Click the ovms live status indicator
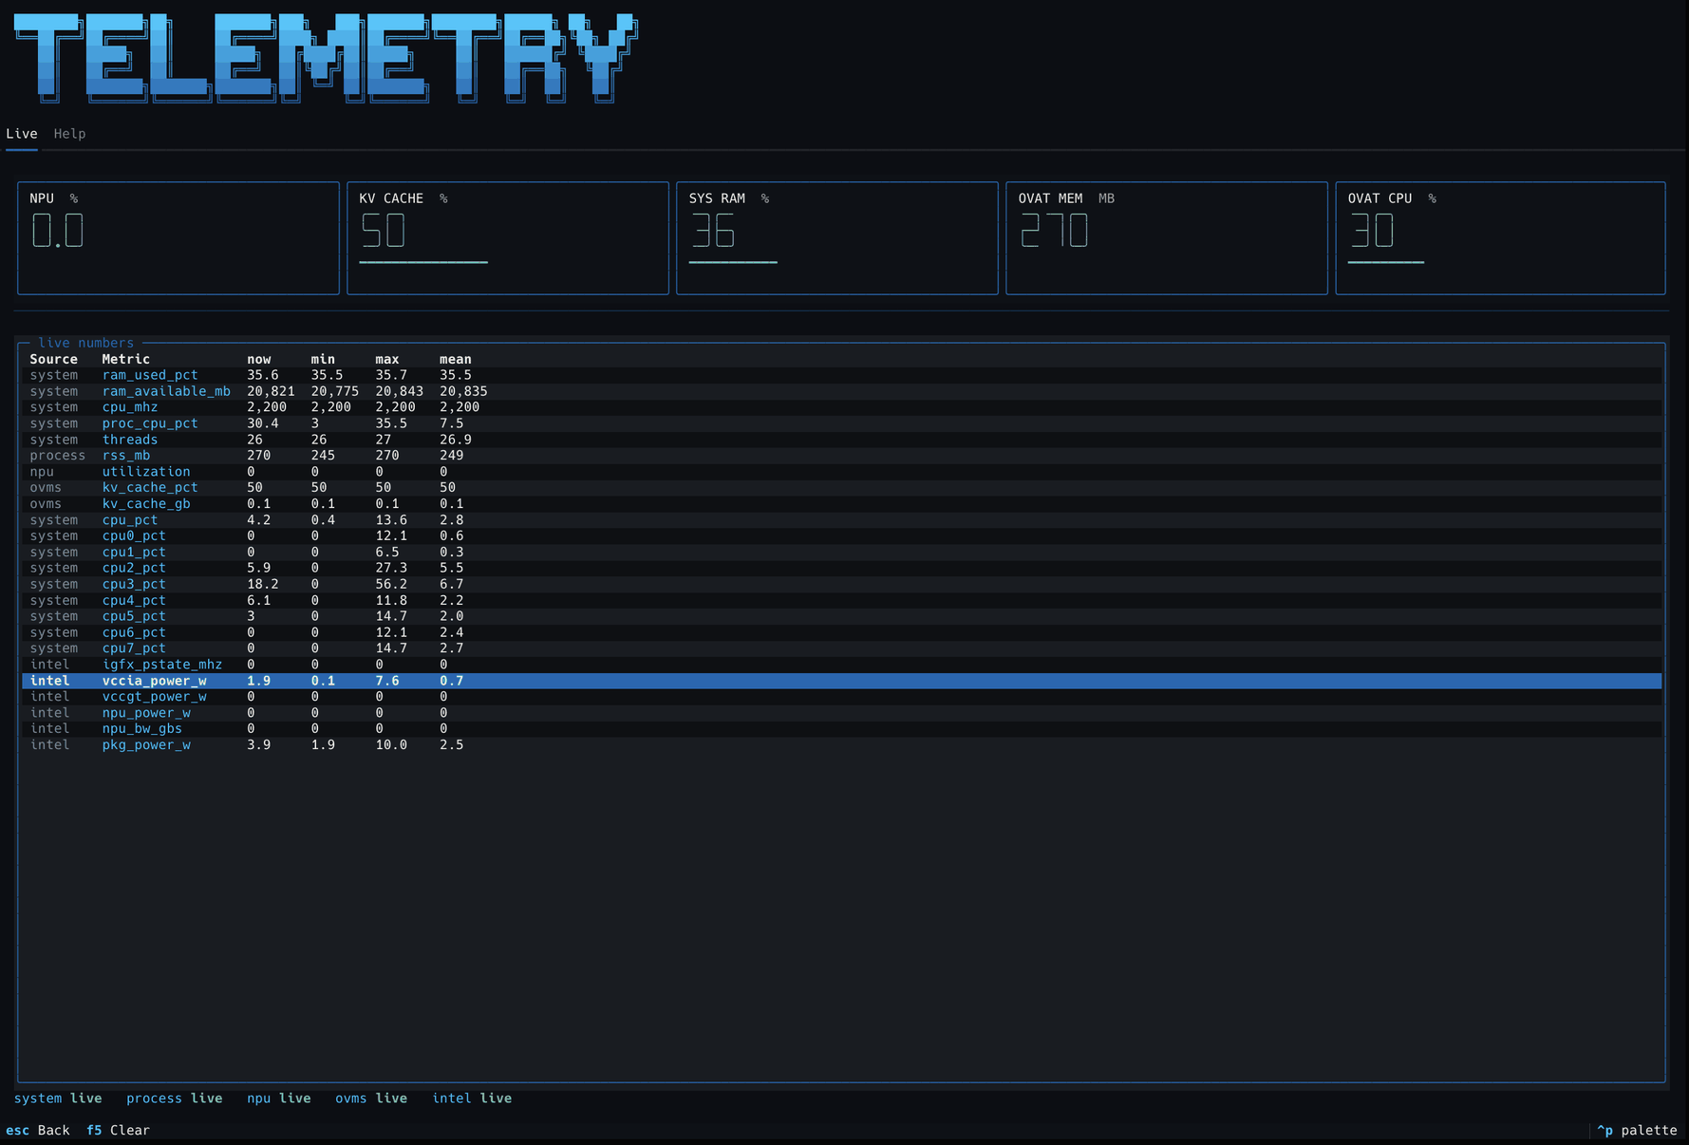1689x1145 pixels. point(371,1098)
